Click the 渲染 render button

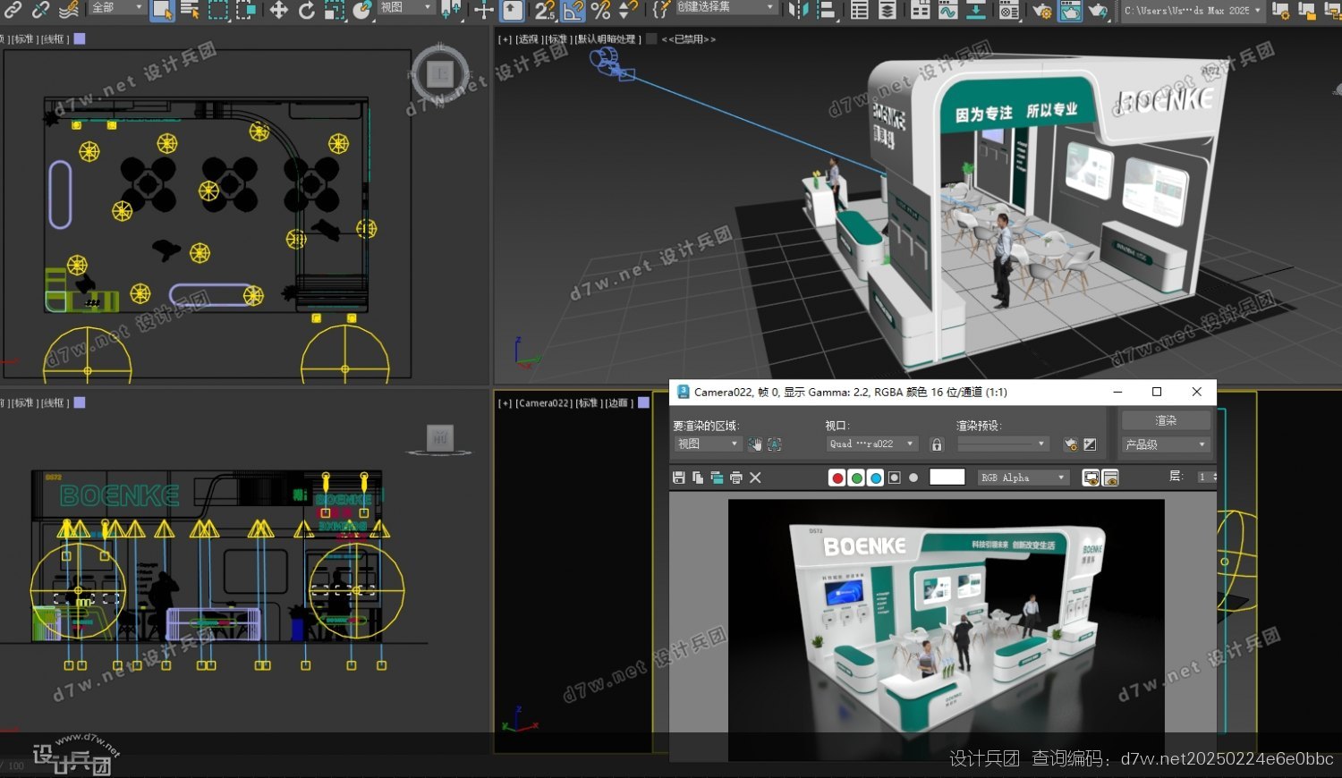[1166, 420]
